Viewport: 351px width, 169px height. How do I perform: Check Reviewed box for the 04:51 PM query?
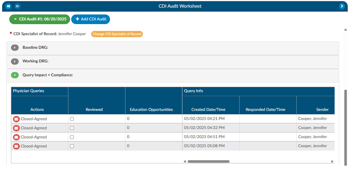pyautogui.click(x=72, y=137)
